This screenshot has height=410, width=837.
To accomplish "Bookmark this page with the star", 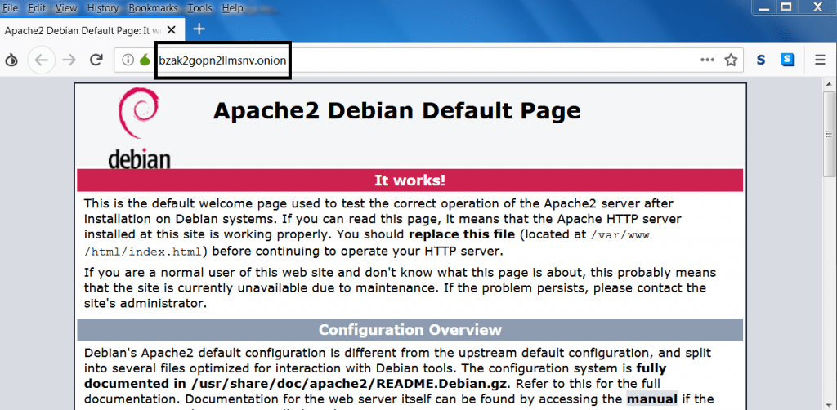I will coord(731,60).
